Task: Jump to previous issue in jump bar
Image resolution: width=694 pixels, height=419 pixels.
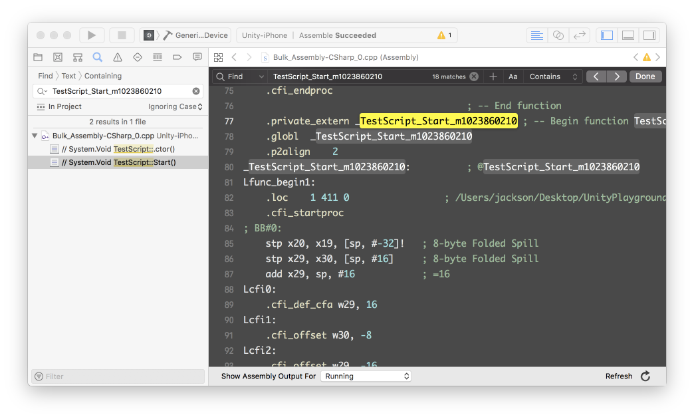Action: click(x=636, y=57)
